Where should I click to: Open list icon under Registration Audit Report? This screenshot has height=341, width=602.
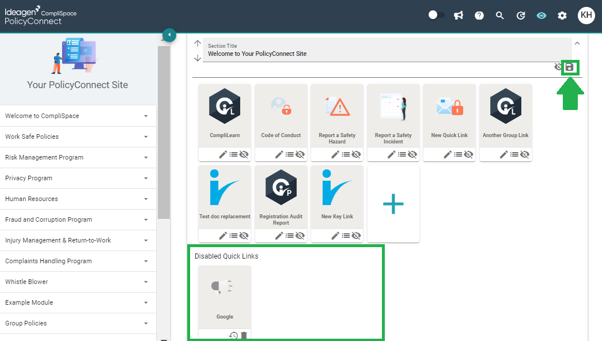[x=290, y=236]
